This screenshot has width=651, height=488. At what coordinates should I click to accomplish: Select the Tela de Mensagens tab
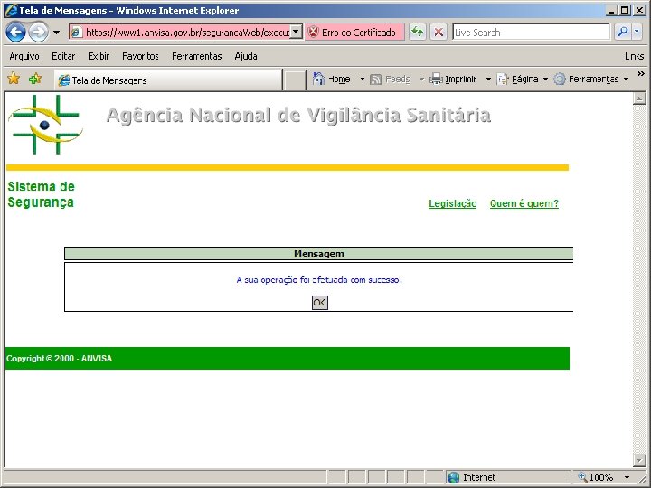(168, 80)
